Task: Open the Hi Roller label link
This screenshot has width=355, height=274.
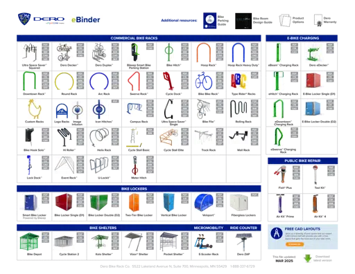Action: pyautogui.click(x=69, y=150)
